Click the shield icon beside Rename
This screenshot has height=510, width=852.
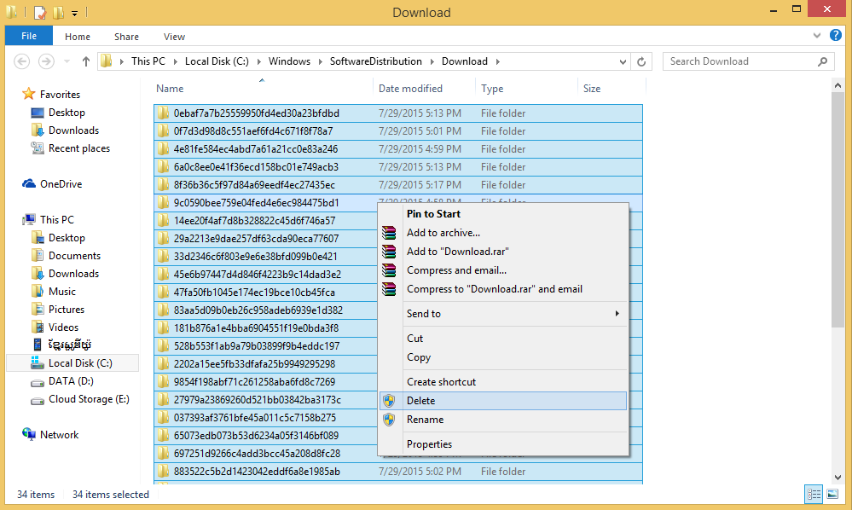pyautogui.click(x=389, y=420)
